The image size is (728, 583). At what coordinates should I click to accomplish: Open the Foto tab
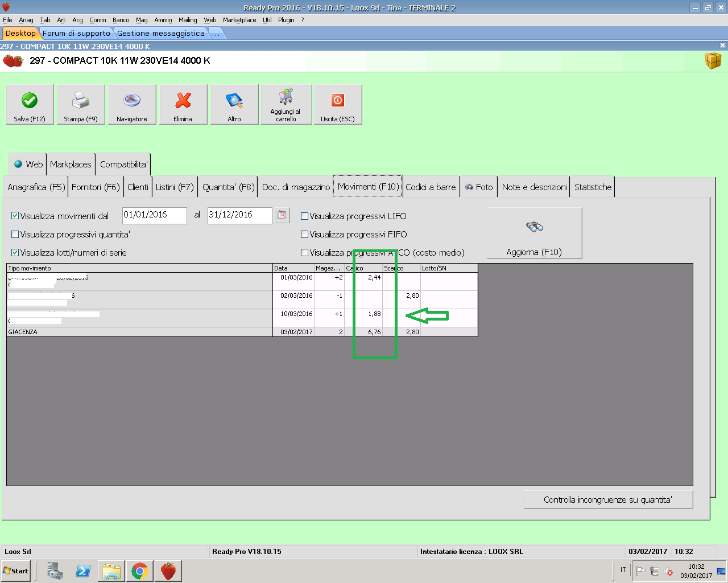[x=479, y=187]
